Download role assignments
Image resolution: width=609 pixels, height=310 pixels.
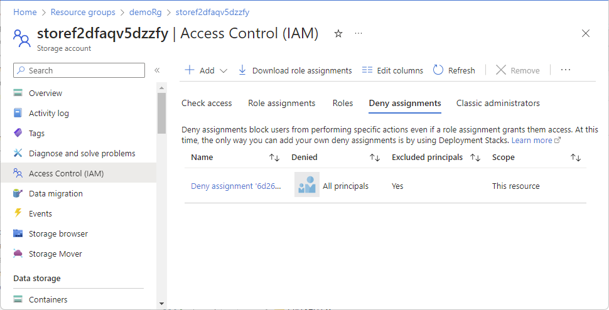point(295,70)
